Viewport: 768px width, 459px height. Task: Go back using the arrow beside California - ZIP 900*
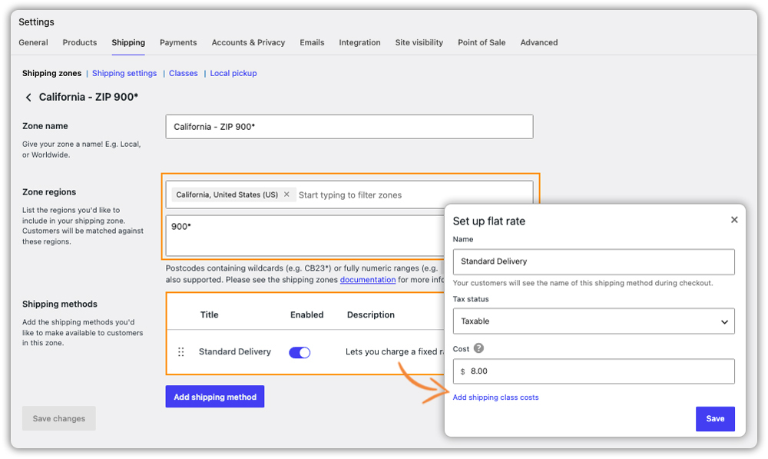tap(28, 98)
